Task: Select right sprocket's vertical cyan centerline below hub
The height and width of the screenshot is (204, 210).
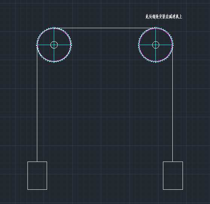Action: [156, 55]
